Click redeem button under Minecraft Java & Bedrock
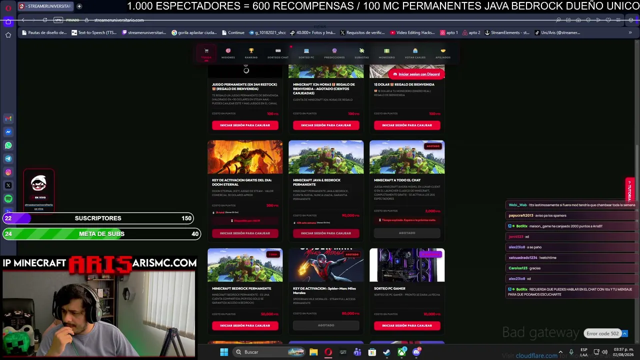This screenshot has height=360, width=640. pyautogui.click(x=326, y=233)
